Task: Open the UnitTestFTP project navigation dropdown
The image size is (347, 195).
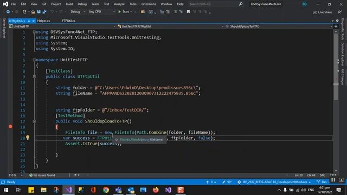Action: (x=62, y=27)
